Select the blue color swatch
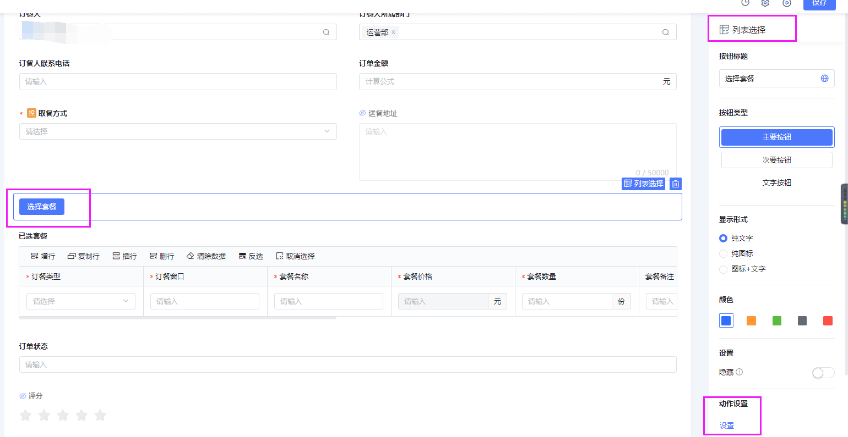The image size is (848, 437). pyautogui.click(x=726, y=320)
